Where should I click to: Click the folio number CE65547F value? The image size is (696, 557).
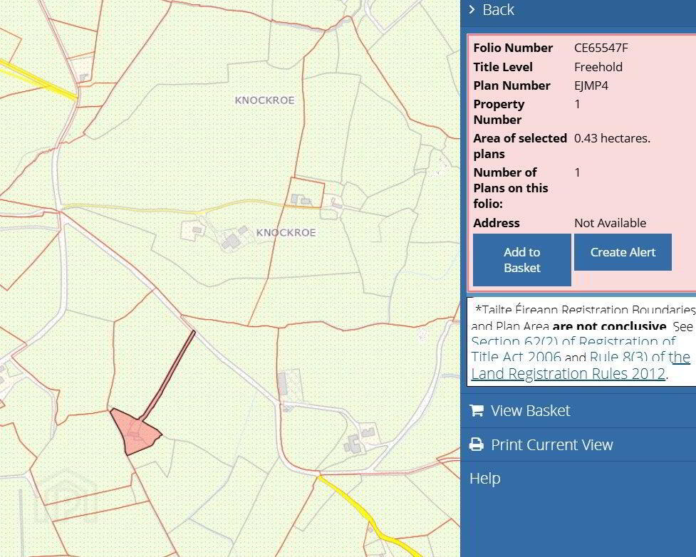(x=601, y=48)
